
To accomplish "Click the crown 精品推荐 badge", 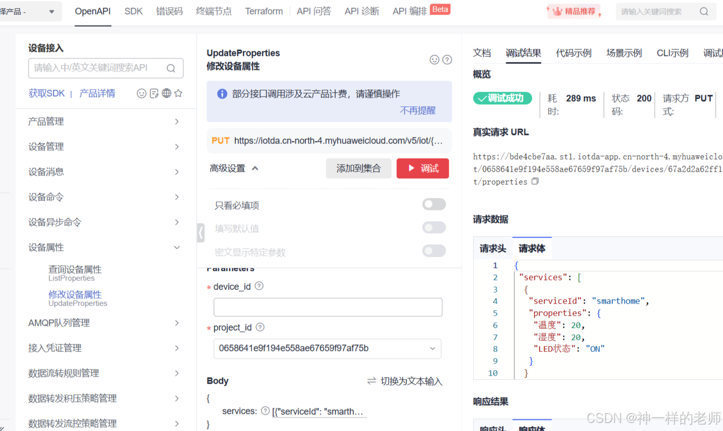I will point(574,11).
